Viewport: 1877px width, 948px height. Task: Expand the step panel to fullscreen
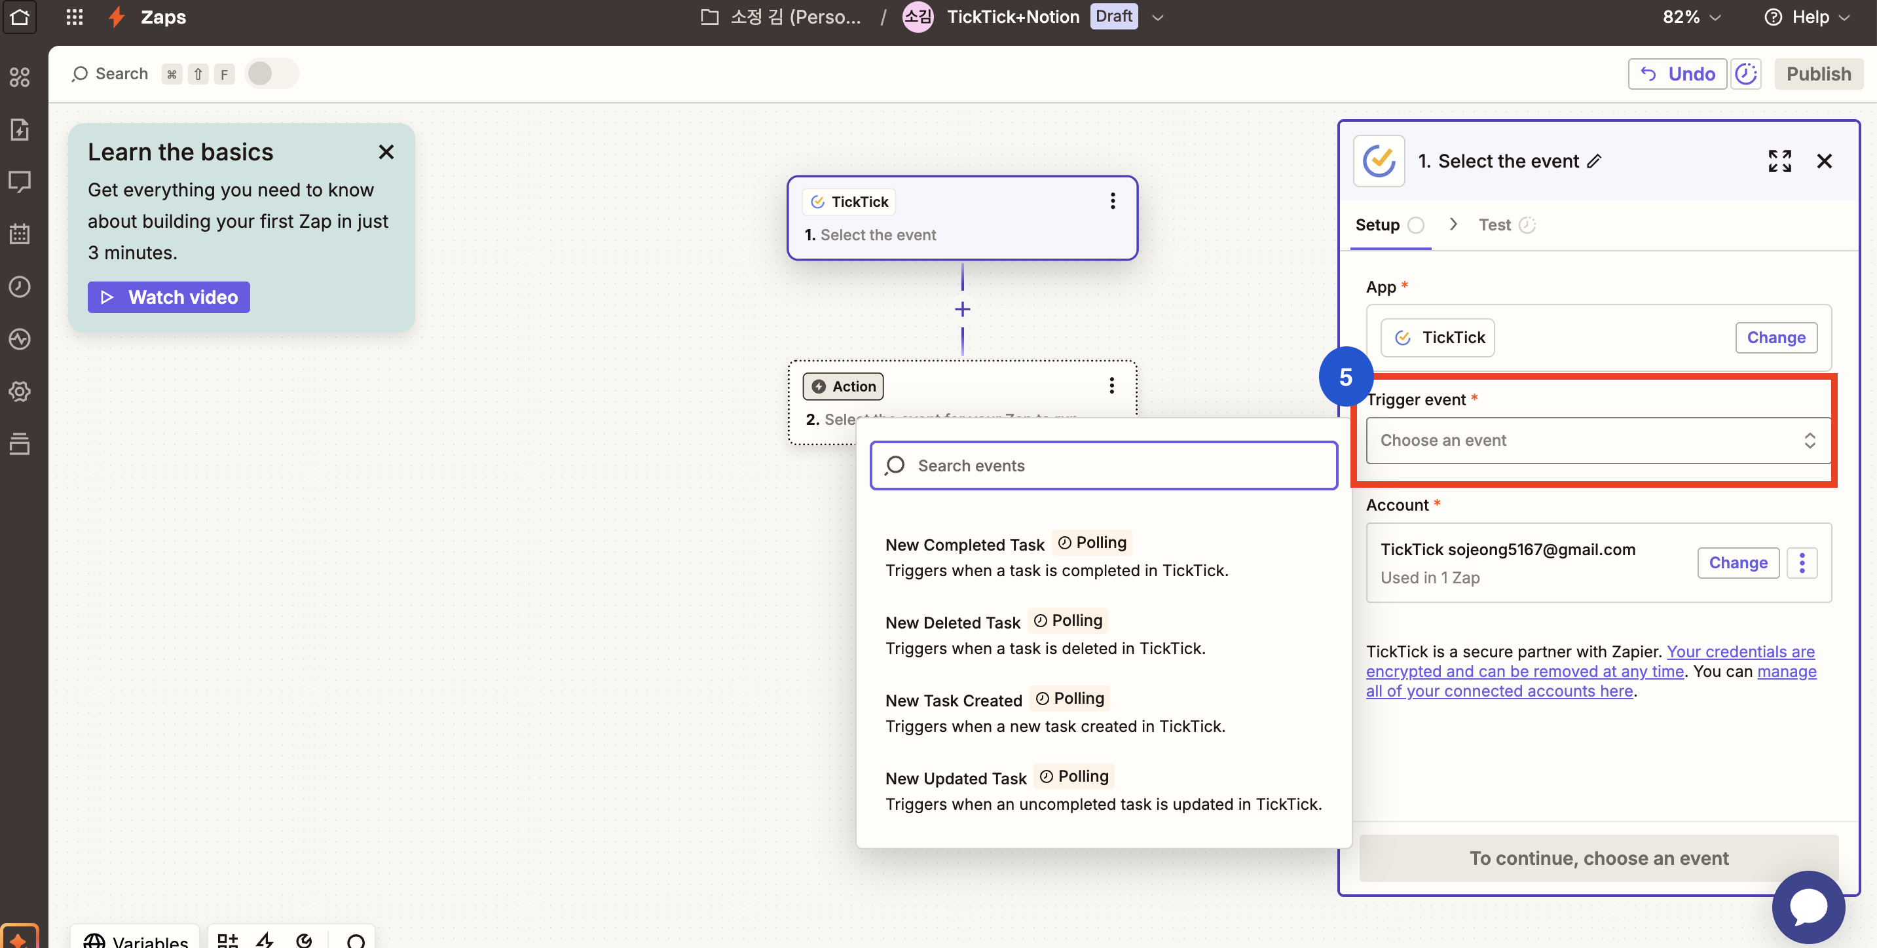(1779, 161)
